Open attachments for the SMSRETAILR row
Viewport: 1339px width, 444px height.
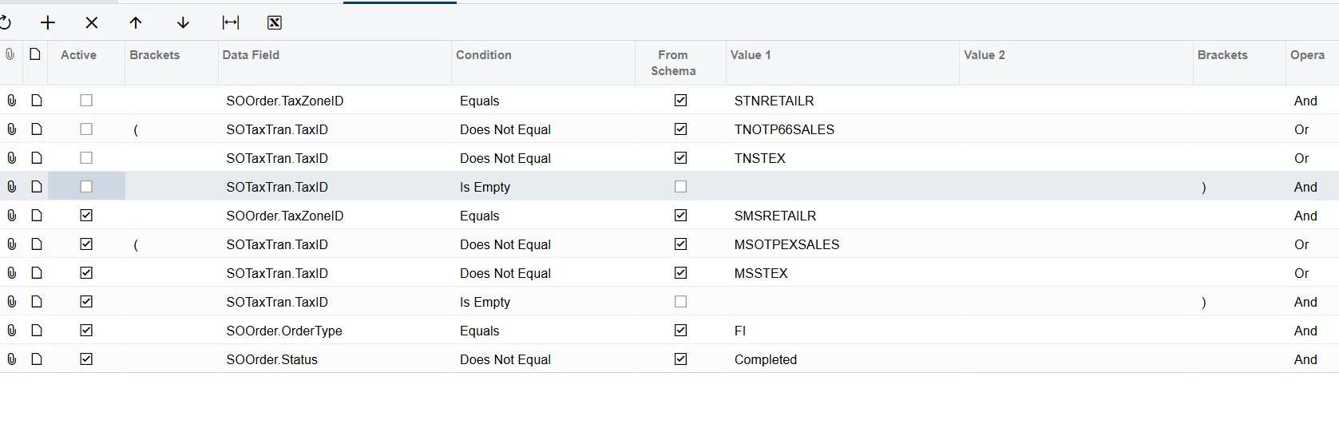(x=11, y=216)
